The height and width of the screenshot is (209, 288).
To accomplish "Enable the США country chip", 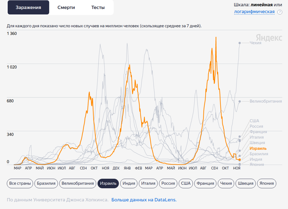I will (x=186, y=183).
